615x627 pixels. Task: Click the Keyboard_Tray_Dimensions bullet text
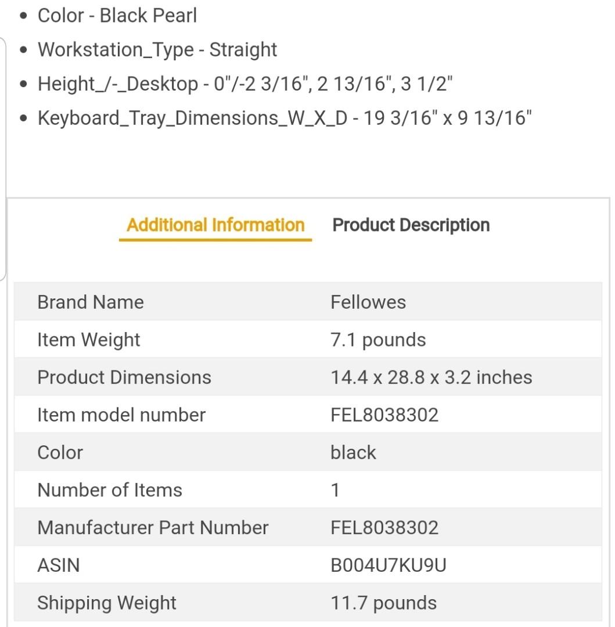pos(285,118)
